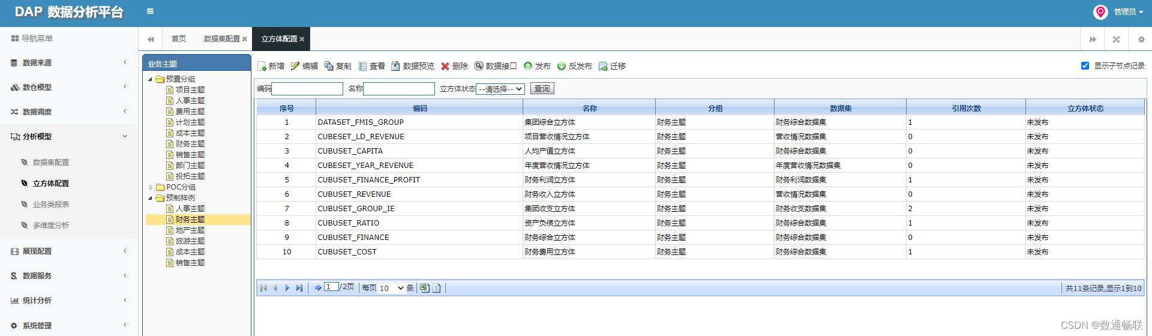Open the 立方体状态 dropdown

click(500, 89)
